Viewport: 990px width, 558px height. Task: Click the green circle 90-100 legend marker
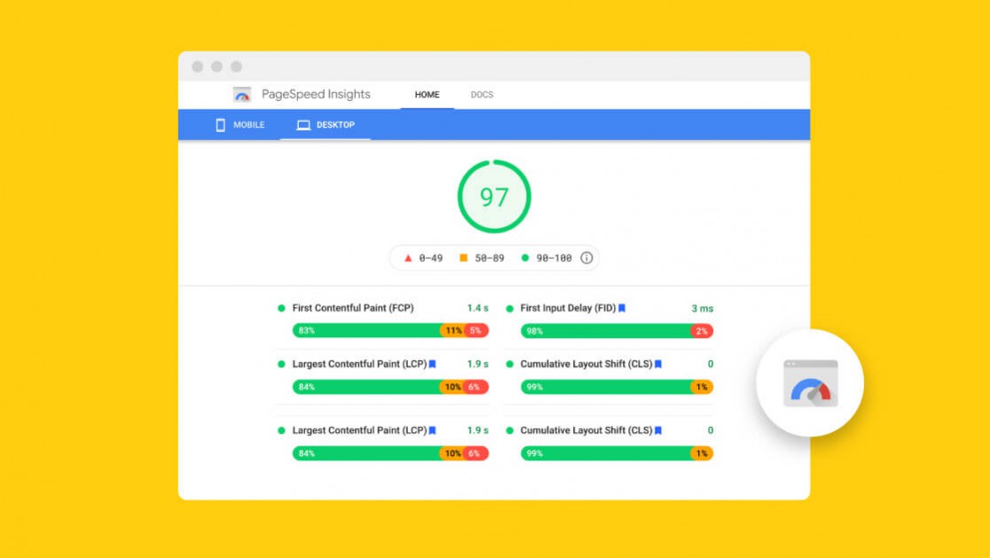click(x=524, y=257)
